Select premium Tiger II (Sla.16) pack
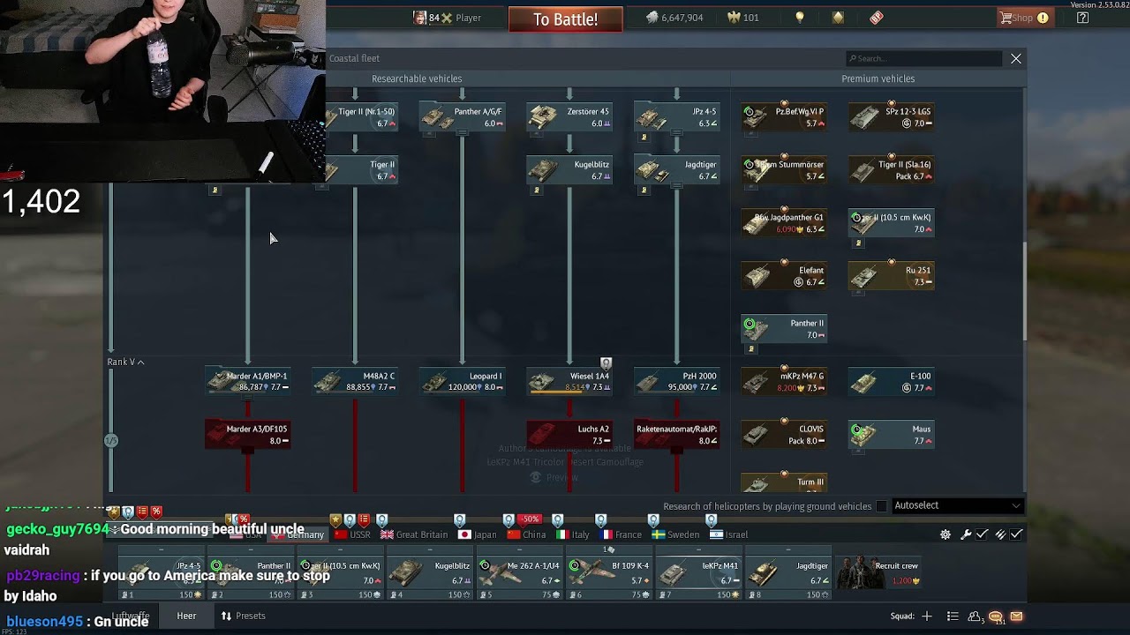 tap(891, 170)
